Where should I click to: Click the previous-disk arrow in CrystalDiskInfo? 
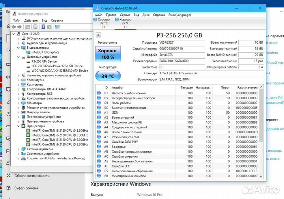[98, 35]
